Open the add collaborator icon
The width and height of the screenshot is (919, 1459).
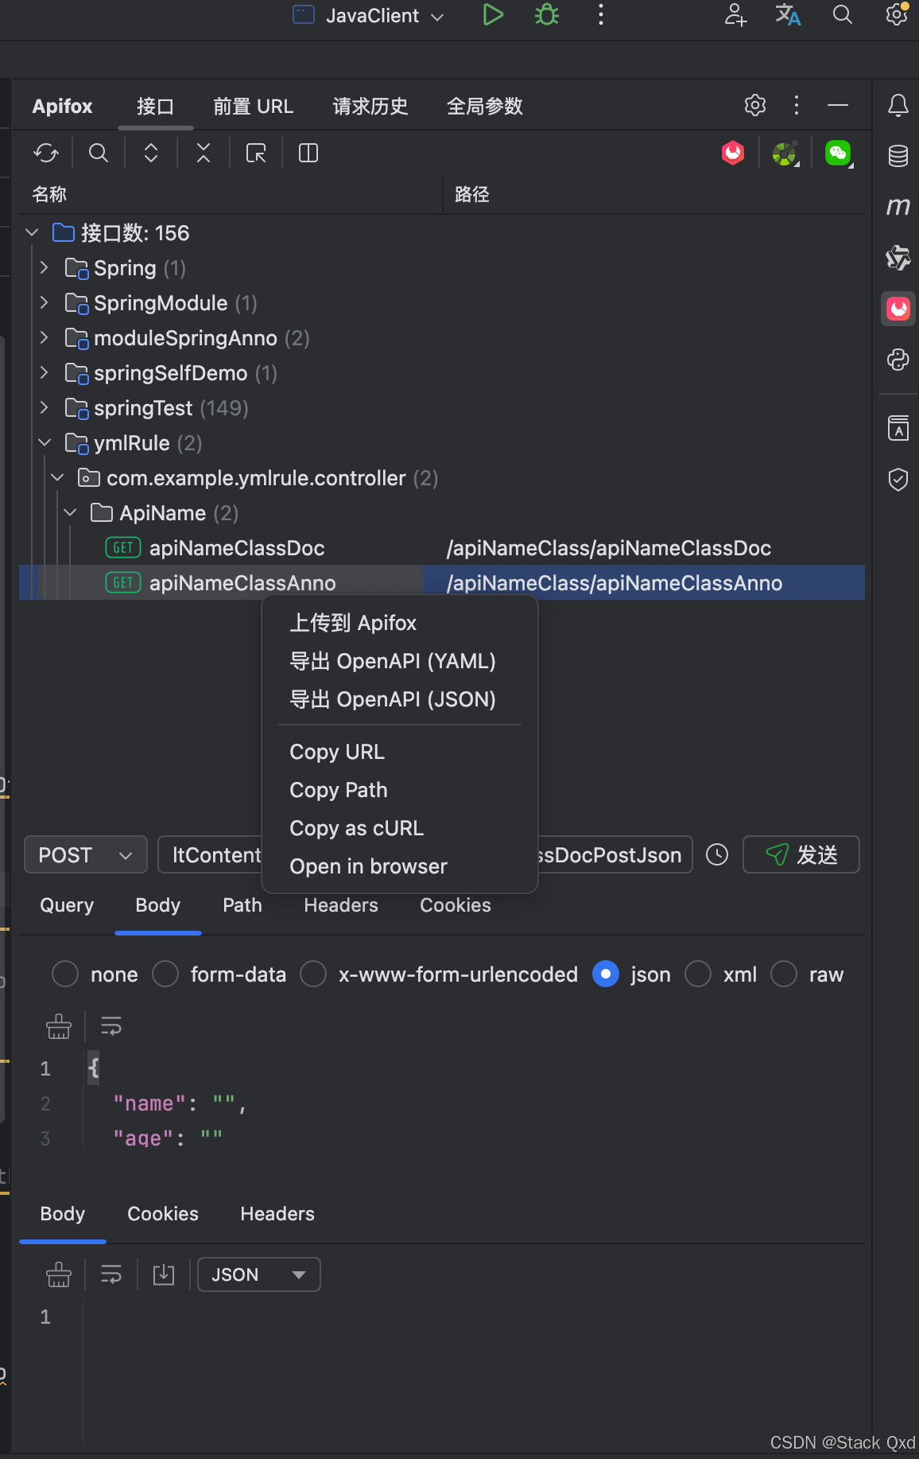click(735, 15)
